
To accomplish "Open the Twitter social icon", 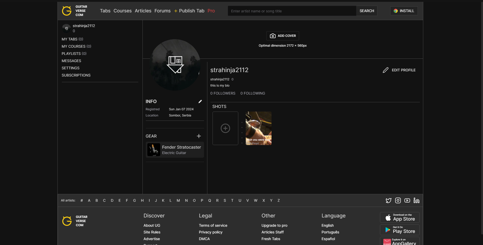I will coord(388,200).
